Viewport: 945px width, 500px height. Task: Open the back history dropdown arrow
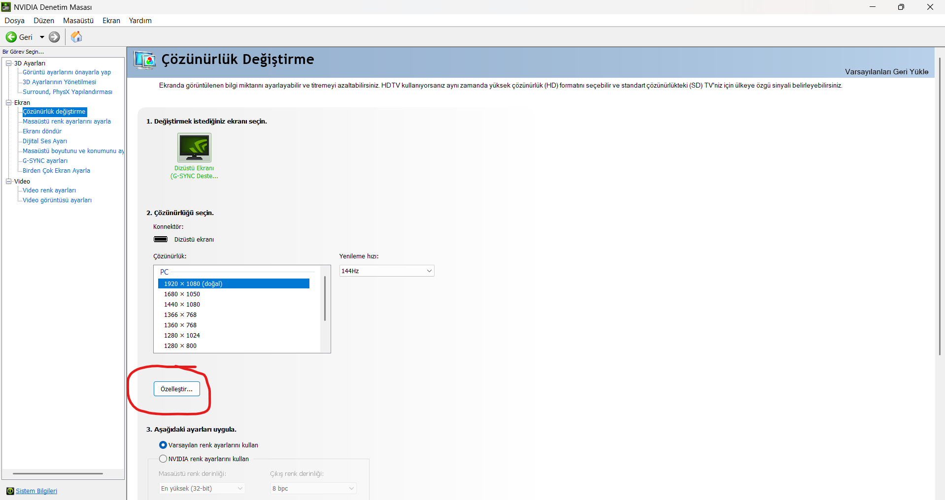point(42,37)
